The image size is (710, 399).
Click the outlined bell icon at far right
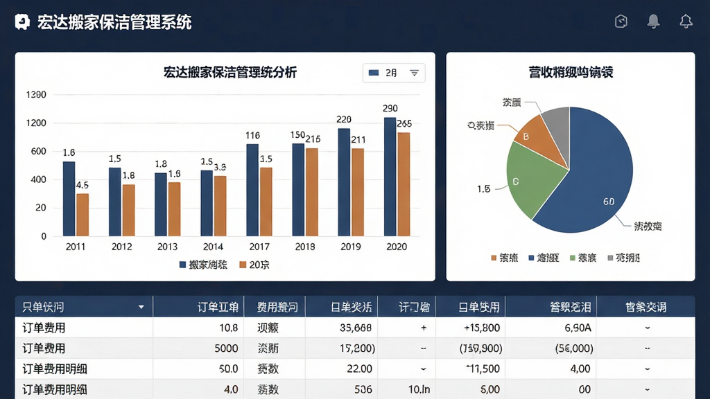click(x=686, y=21)
